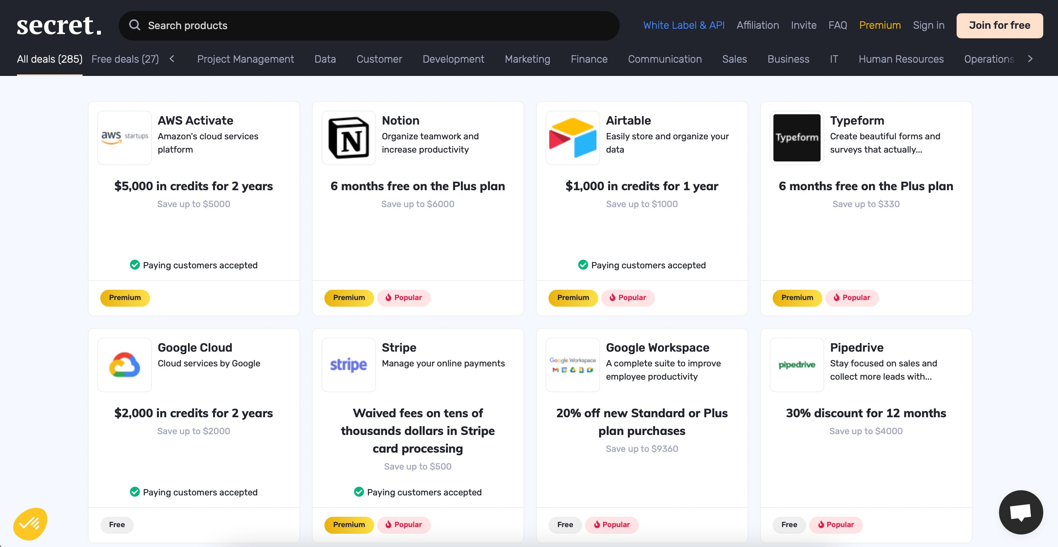Click Sign in
Screen dimensions: 1058x547
(x=928, y=25)
